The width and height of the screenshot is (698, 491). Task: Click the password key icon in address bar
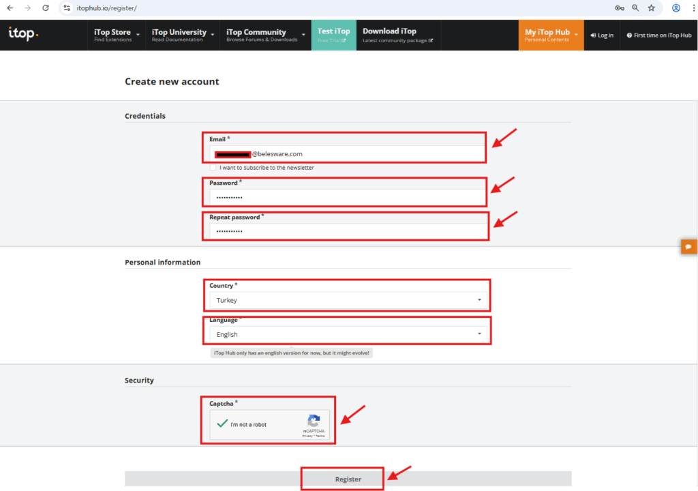619,8
